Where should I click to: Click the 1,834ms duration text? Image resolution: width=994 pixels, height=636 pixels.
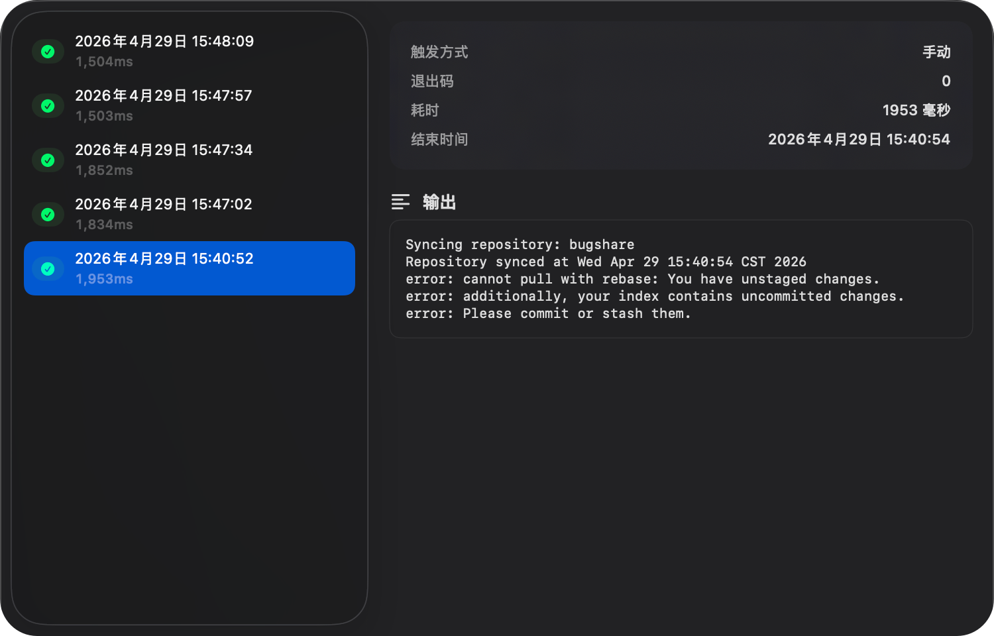click(104, 225)
